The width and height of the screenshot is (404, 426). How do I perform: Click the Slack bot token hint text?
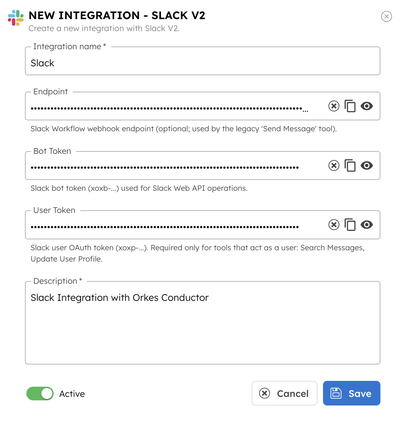point(139,188)
